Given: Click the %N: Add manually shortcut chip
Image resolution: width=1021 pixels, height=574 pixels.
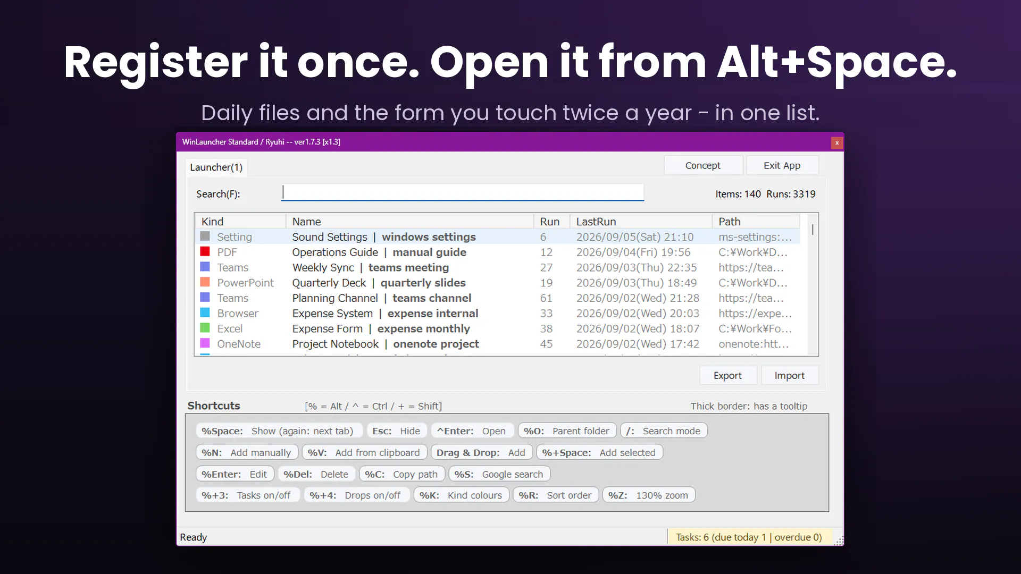Looking at the screenshot, I should coord(247,452).
